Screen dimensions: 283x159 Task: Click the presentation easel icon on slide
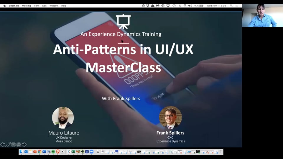(x=123, y=21)
